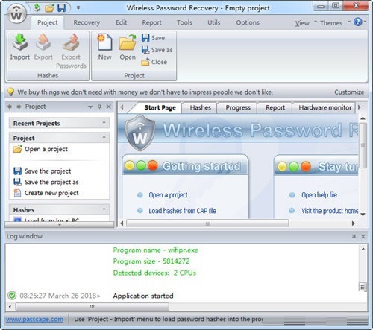Click Save the project as in sidebar
Image resolution: width=373 pixels, height=330 pixels.
click(46, 182)
